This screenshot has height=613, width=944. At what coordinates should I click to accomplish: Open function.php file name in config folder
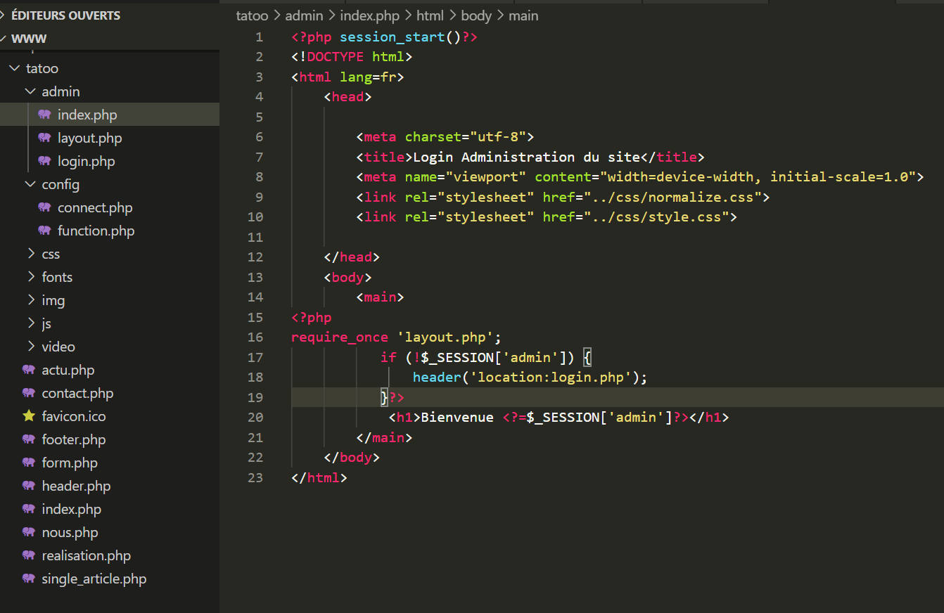click(x=96, y=231)
